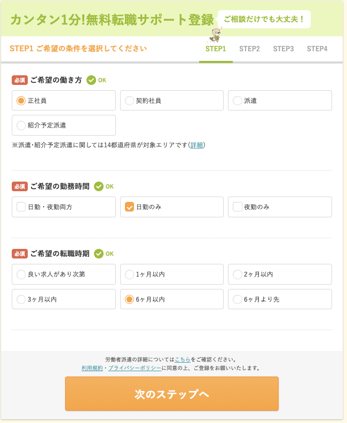
Task: Tick the 夜勤のみ checkbox
Action: point(280,207)
